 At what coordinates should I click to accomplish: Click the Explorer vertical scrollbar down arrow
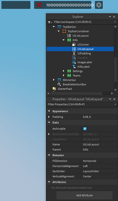(115, 90)
